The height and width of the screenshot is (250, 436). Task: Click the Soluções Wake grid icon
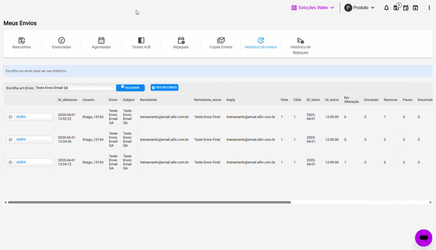tap(294, 8)
